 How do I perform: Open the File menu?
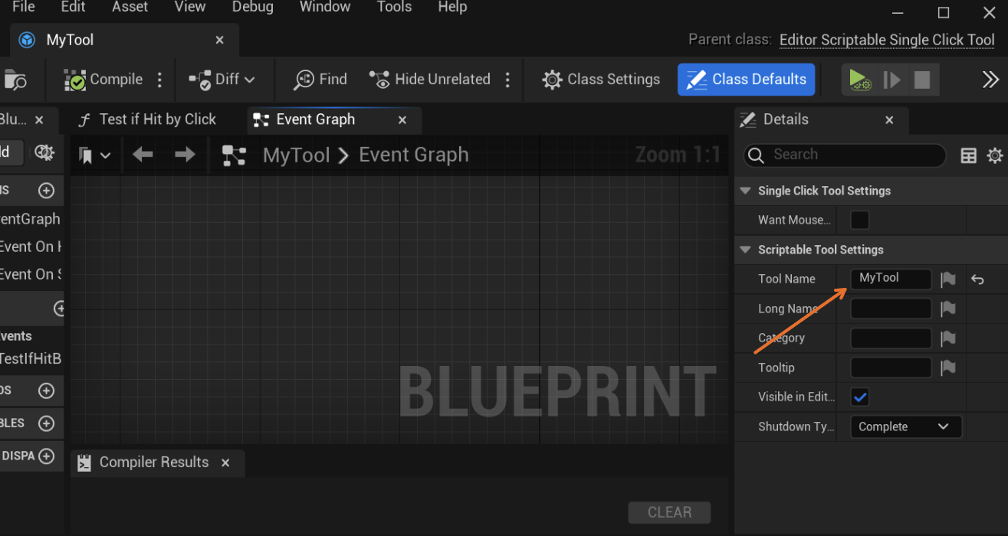pos(24,7)
